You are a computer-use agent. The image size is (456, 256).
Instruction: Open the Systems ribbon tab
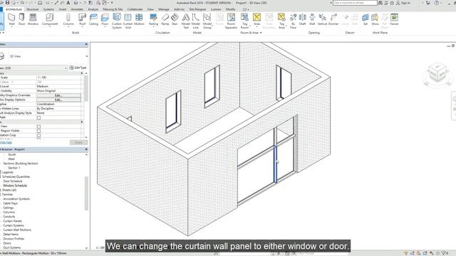pos(48,9)
